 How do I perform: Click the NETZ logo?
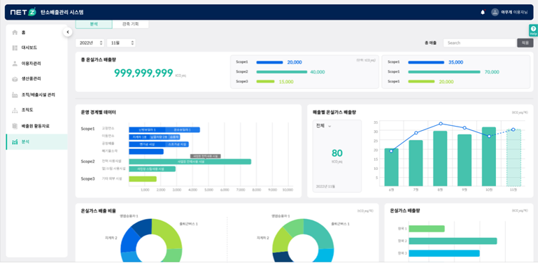(x=23, y=13)
